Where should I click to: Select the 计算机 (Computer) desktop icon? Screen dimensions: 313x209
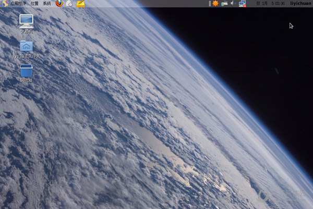(26, 21)
